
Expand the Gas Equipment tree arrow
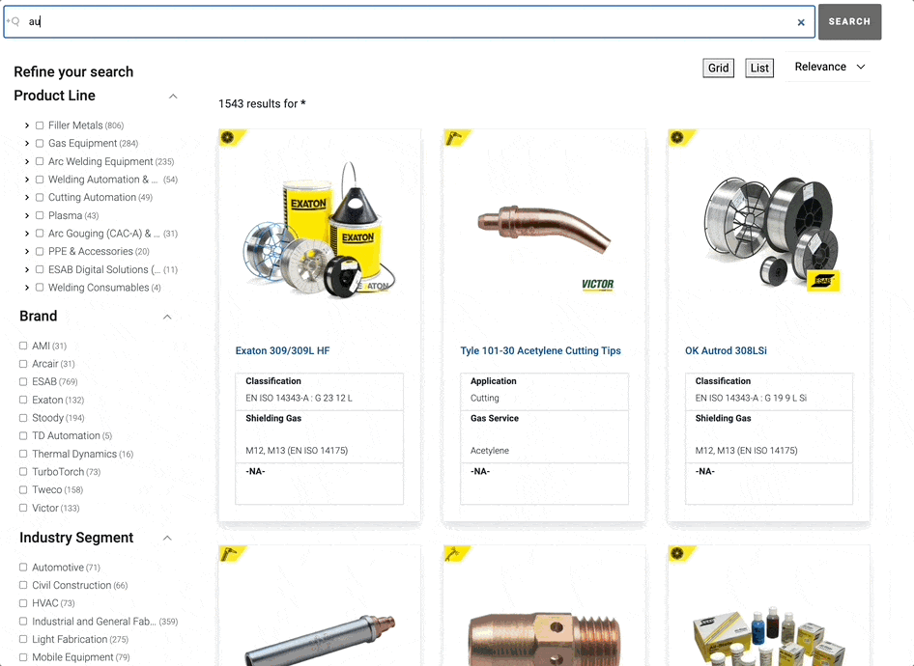pos(27,144)
